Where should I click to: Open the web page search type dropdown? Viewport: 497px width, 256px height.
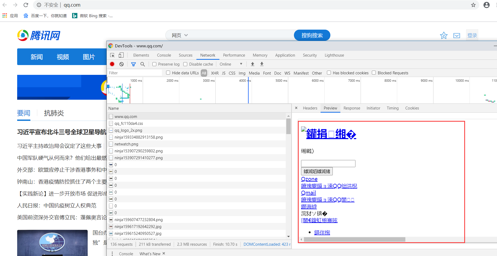coord(180,35)
